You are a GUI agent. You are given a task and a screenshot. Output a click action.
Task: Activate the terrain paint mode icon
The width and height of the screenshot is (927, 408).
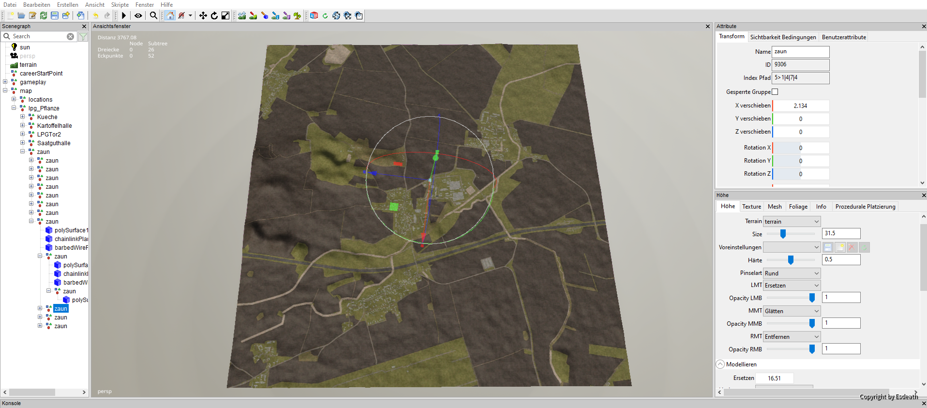(x=253, y=15)
